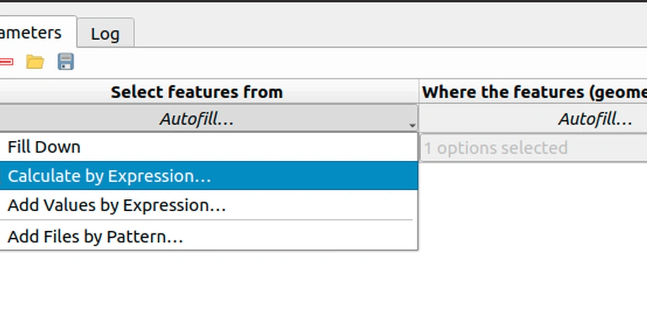The height and width of the screenshot is (323, 647).
Task: Switch to the Parameters tab
Action: (x=38, y=32)
